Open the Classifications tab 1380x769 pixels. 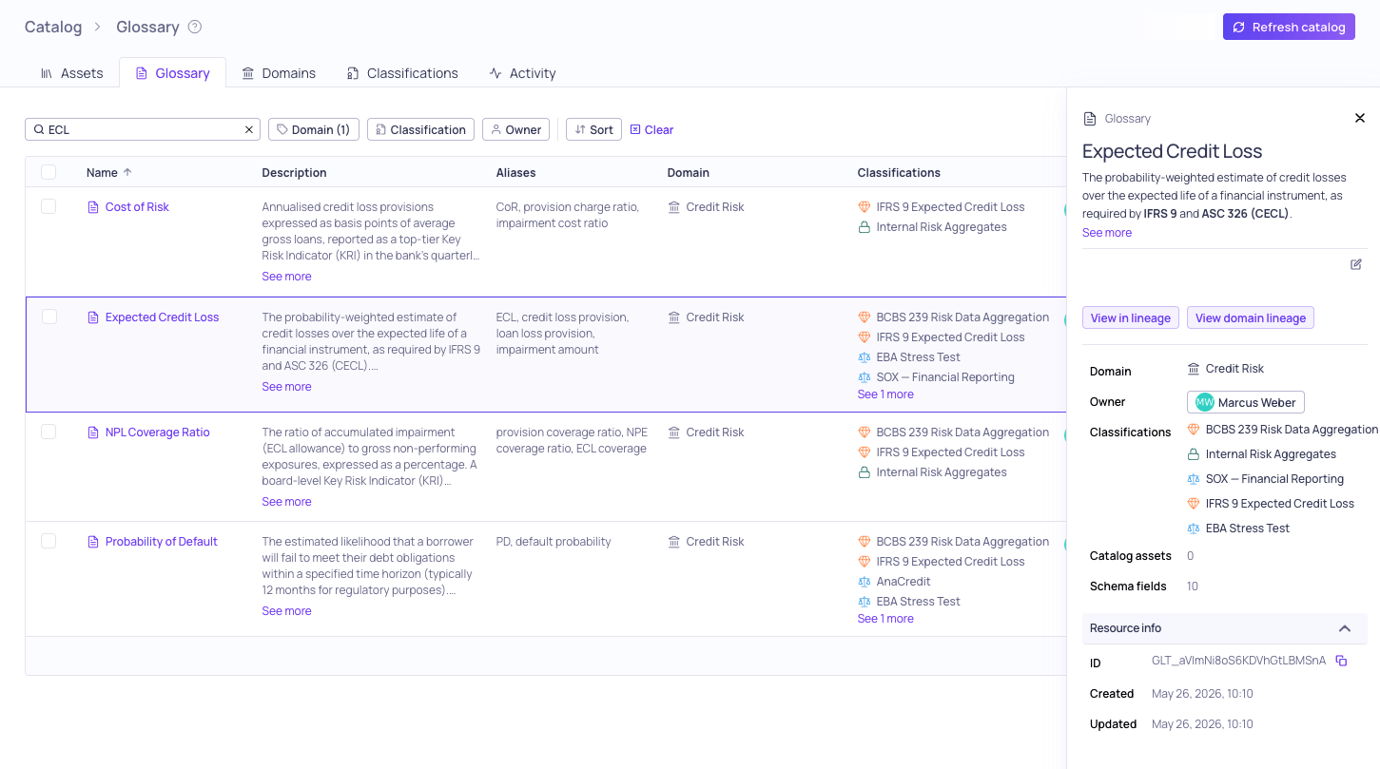pyautogui.click(x=402, y=73)
